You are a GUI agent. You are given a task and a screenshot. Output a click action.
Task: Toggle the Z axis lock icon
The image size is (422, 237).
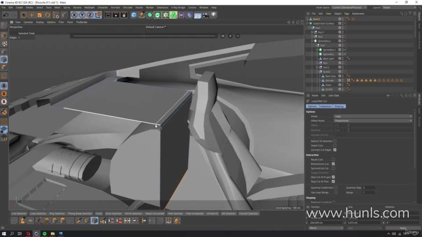coord(89,15)
